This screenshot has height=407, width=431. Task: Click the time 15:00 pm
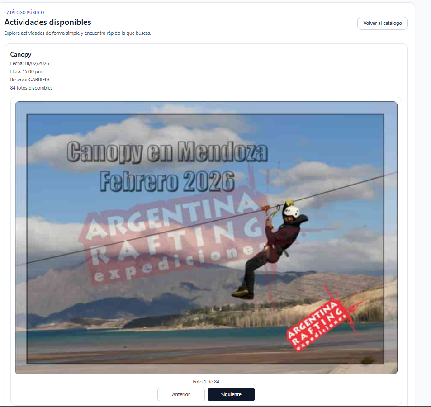pyautogui.click(x=33, y=72)
